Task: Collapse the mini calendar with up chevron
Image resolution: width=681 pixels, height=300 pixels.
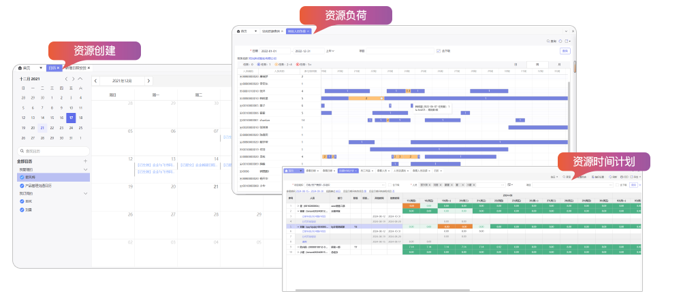Action: pyautogui.click(x=80, y=79)
